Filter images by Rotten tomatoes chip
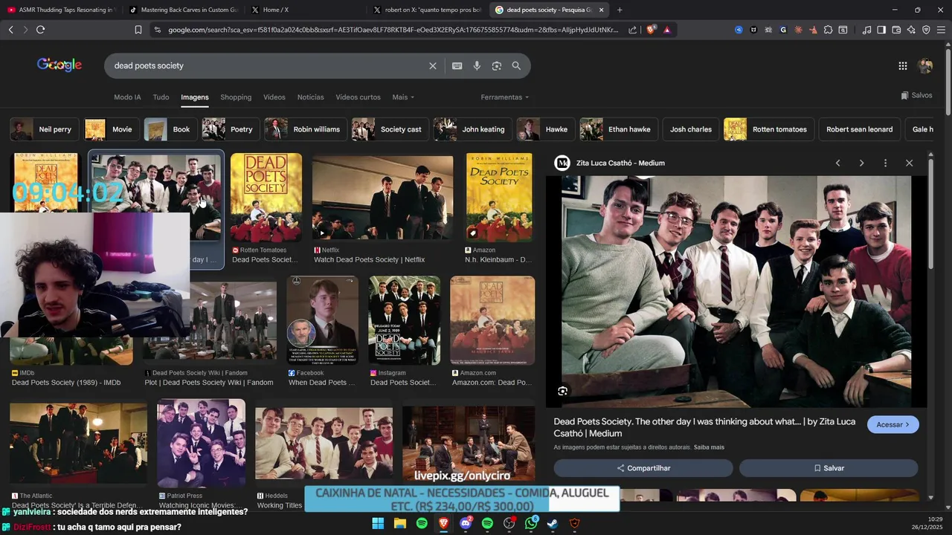Viewport: 952px width, 535px height. (768, 129)
